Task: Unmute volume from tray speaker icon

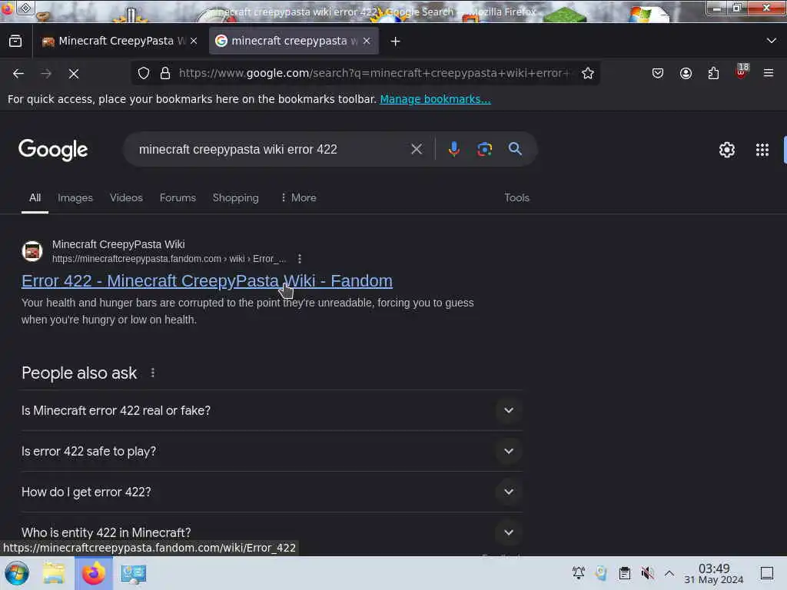Action: tap(647, 573)
